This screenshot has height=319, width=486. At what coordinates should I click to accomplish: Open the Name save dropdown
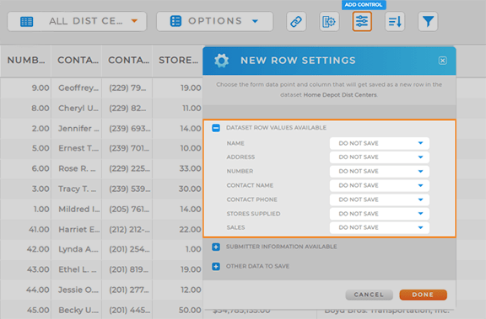380,143
